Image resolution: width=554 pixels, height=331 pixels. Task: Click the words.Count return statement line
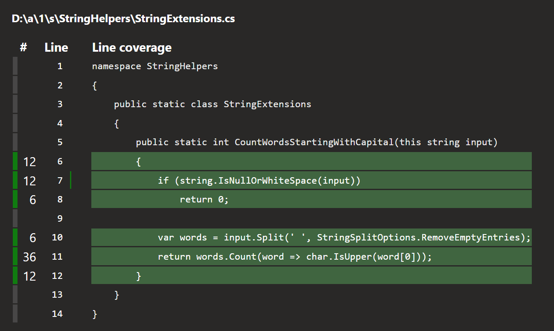294,257
